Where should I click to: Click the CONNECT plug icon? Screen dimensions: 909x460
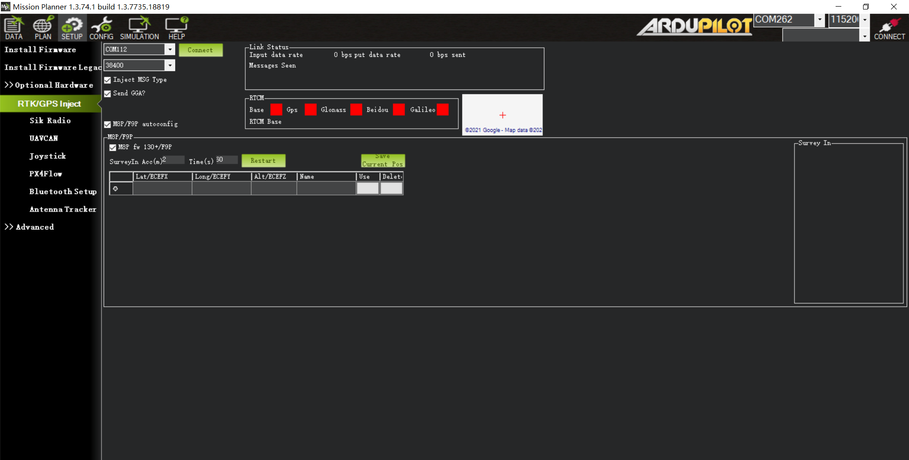point(889,28)
